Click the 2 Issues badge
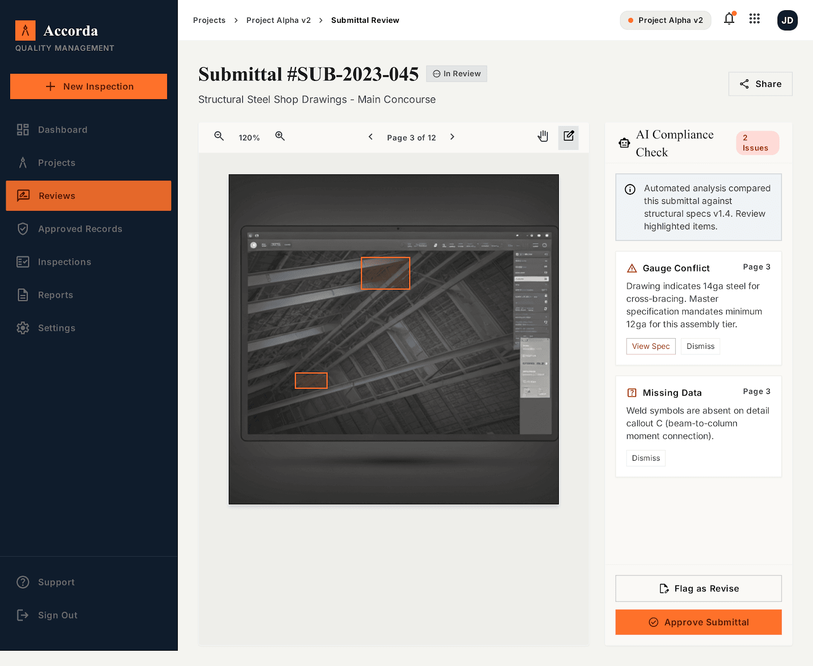813x666 pixels. (757, 143)
